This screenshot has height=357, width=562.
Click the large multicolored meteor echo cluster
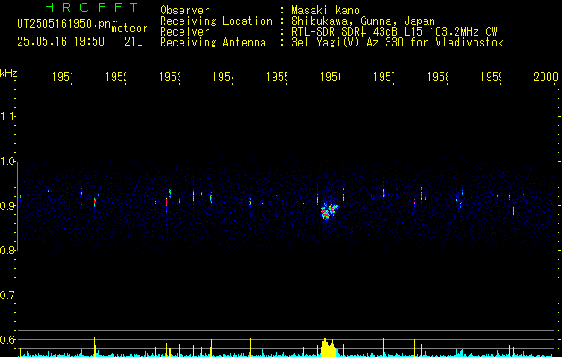click(x=328, y=212)
